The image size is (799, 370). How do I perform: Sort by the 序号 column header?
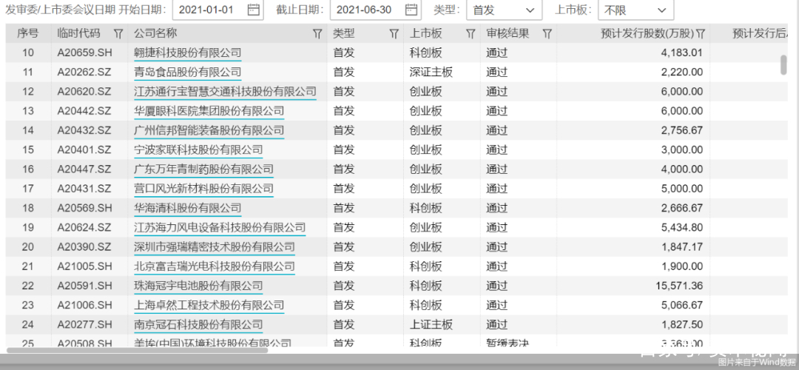(x=27, y=33)
